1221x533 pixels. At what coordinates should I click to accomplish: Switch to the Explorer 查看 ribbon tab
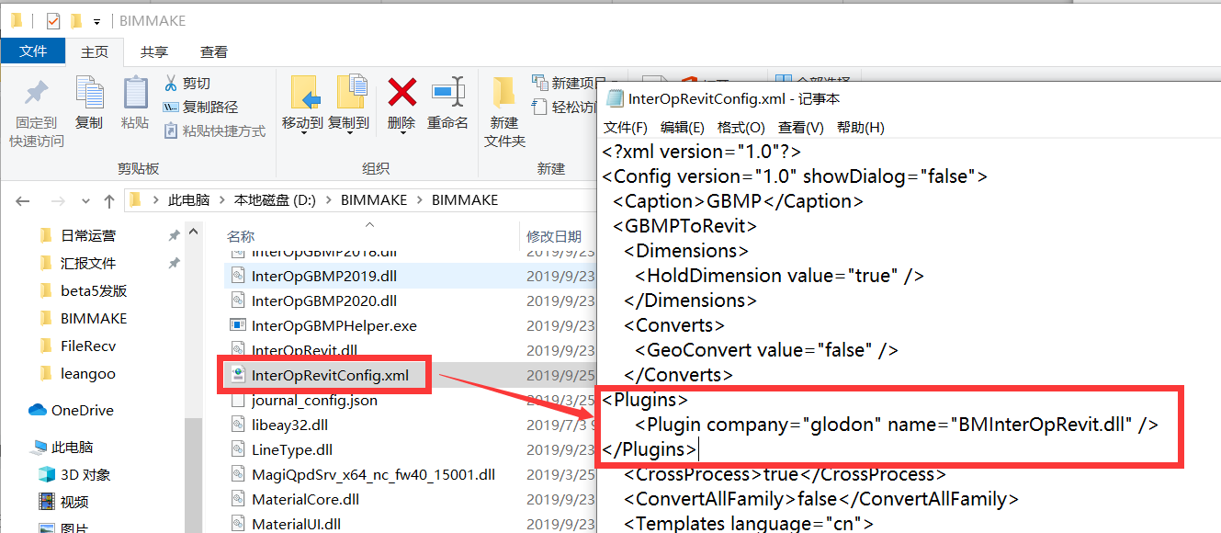pos(214,51)
